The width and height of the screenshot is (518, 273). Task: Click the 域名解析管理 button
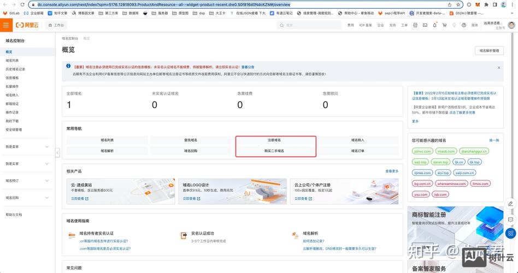coord(489,51)
